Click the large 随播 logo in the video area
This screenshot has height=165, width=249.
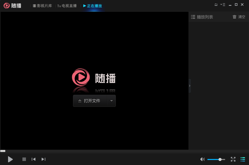coord(94,77)
